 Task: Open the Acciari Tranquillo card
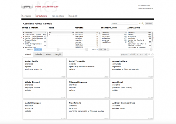88,68
